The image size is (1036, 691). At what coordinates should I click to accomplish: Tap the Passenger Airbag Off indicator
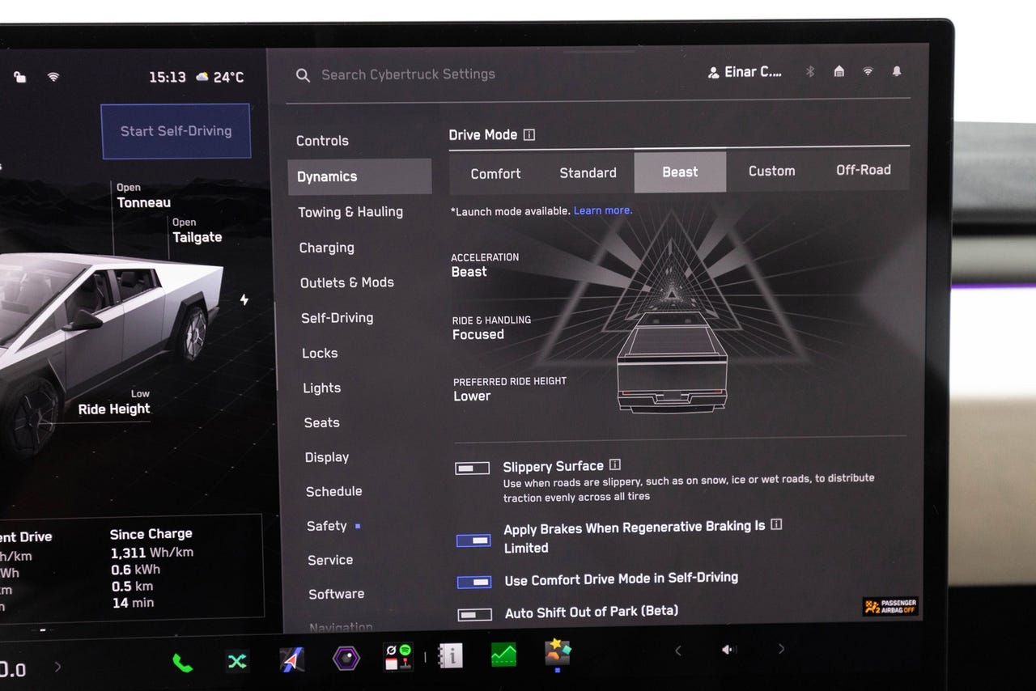coord(890,607)
